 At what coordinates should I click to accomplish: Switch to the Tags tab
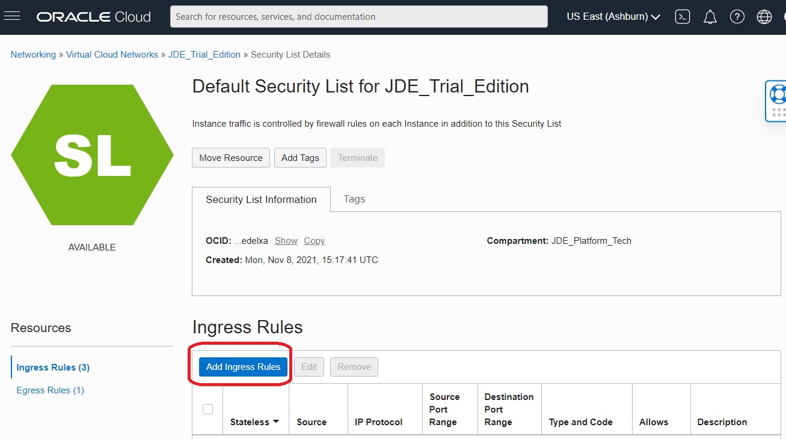tap(354, 199)
